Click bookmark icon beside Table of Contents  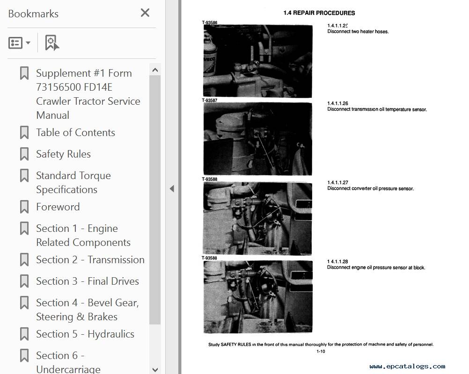24,133
